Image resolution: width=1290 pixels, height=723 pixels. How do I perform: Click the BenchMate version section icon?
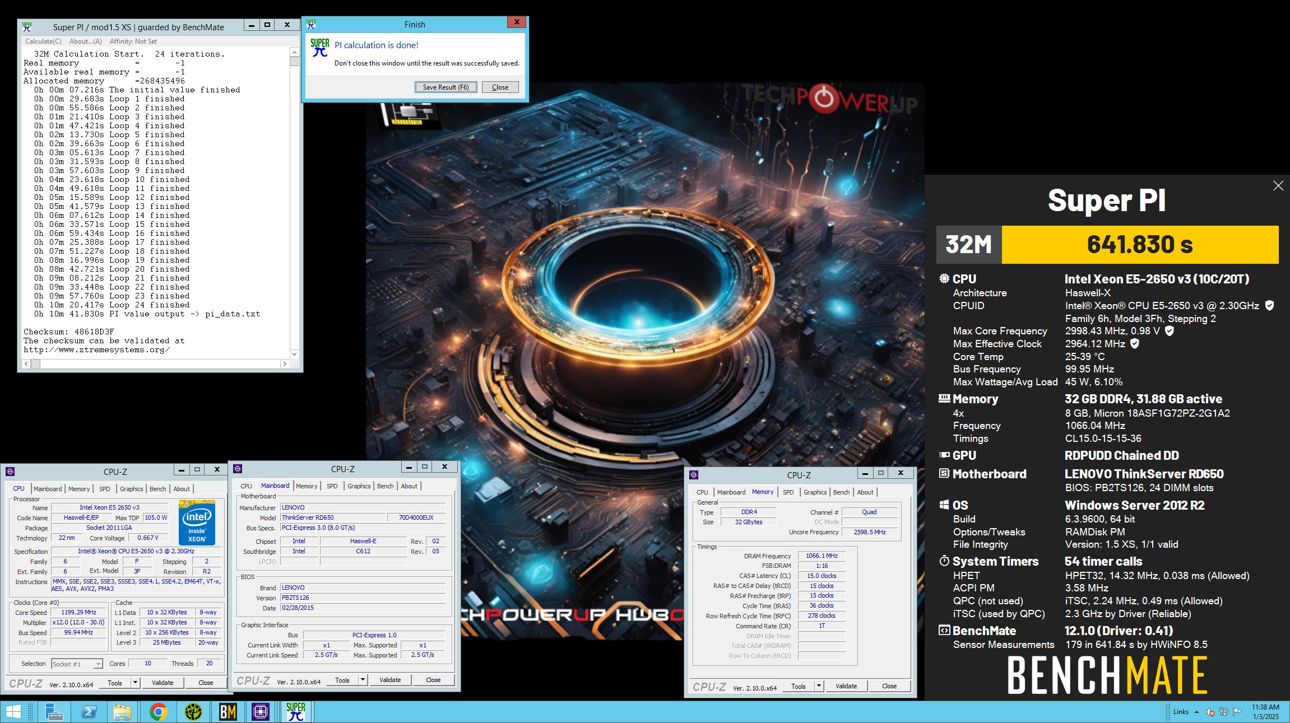pos(944,630)
